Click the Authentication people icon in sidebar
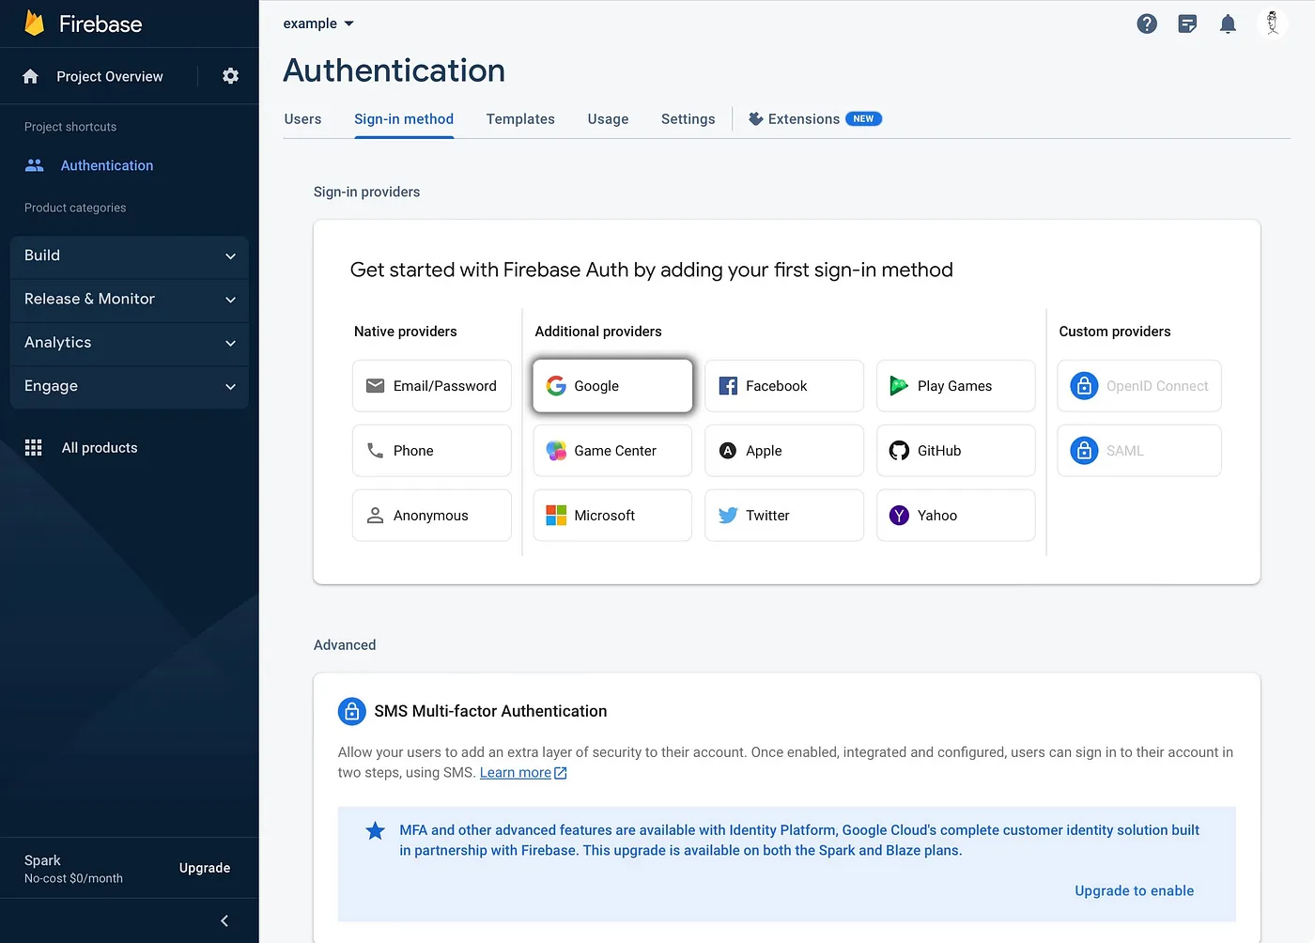1315x943 pixels. 35,165
